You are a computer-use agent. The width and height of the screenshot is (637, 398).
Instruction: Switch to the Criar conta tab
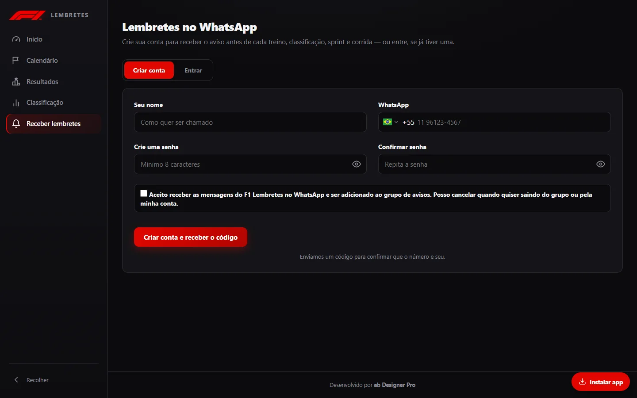point(149,70)
